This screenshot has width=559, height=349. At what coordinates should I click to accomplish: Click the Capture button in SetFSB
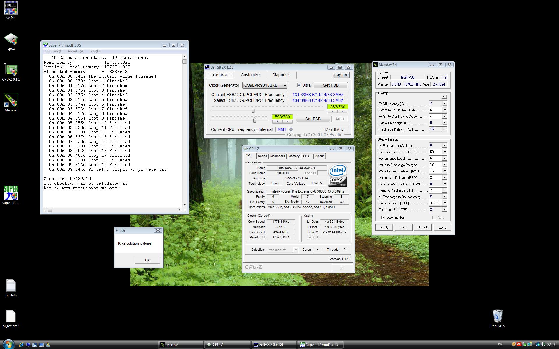point(341,75)
